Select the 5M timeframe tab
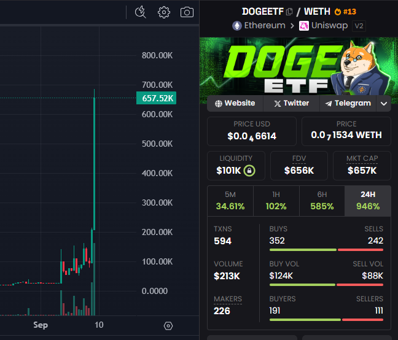Viewport: 398px width, 340px height. 230,201
